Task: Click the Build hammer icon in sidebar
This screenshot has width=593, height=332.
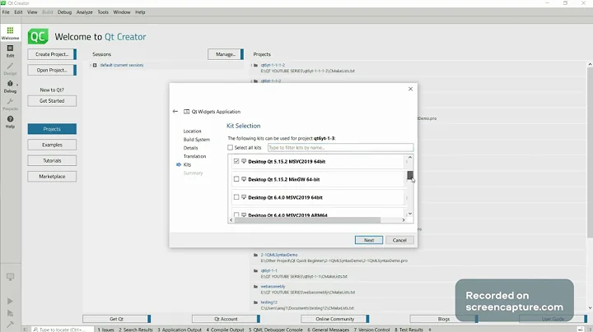Action: pos(10,324)
